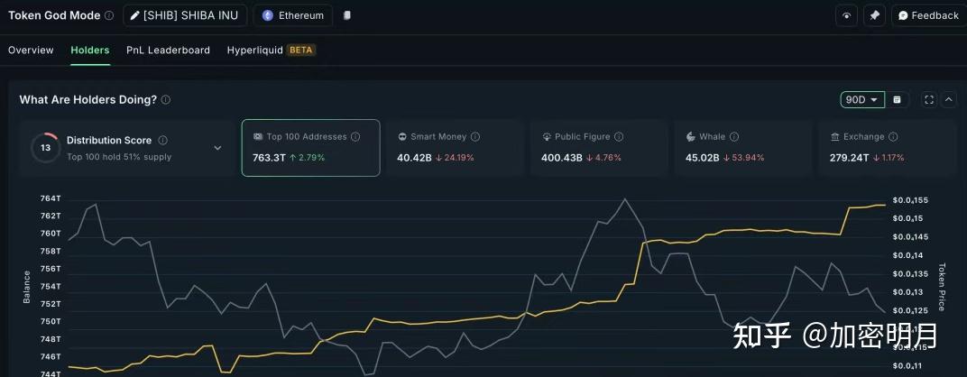Select the Exchange holder card
This screenshot has width=967, height=377.
pyautogui.click(x=887, y=148)
